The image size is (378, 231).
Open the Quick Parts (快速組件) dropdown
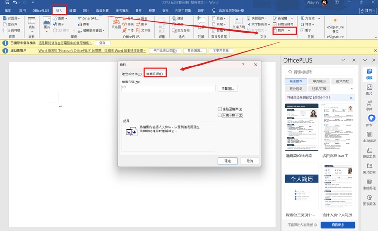coord(257,18)
